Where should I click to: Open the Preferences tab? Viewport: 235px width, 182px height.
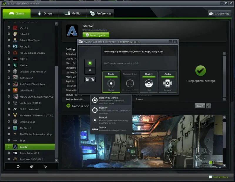click(100, 13)
